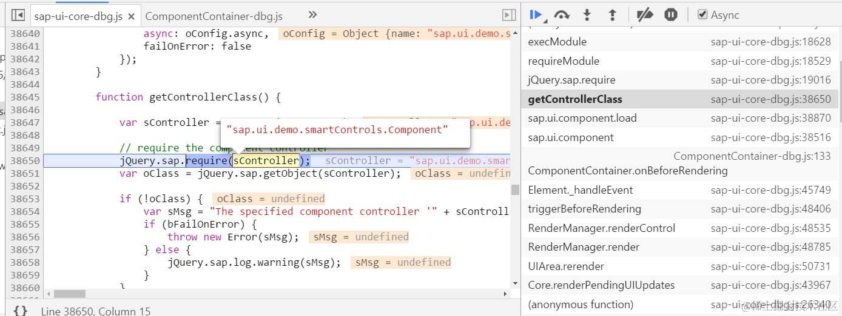Step out of current function
Screen dimensions: 842x316
tap(613, 15)
